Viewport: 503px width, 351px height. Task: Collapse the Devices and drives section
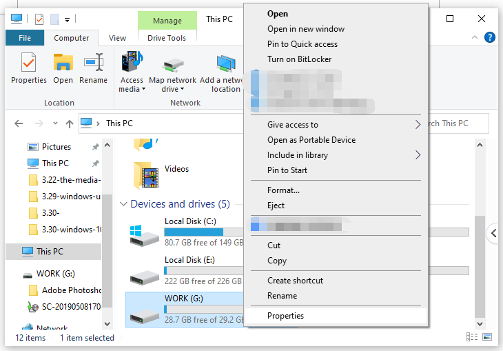(x=124, y=204)
